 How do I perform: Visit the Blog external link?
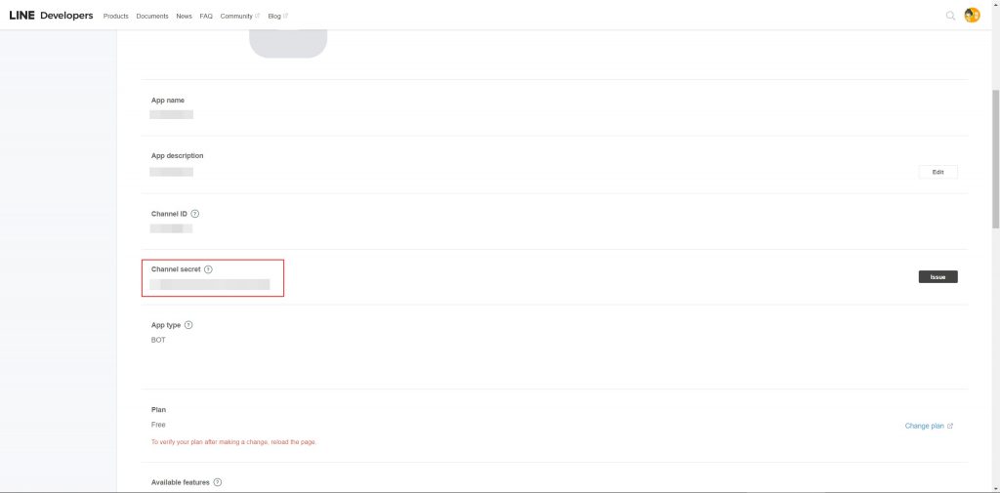click(x=277, y=17)
